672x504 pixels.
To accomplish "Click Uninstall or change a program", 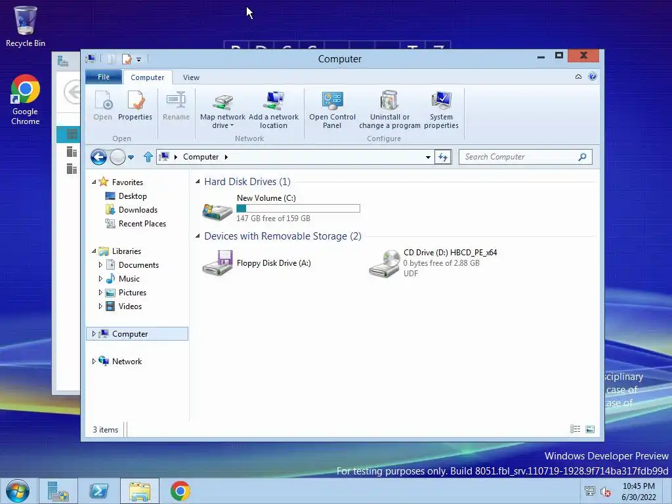I will (390, 110).
